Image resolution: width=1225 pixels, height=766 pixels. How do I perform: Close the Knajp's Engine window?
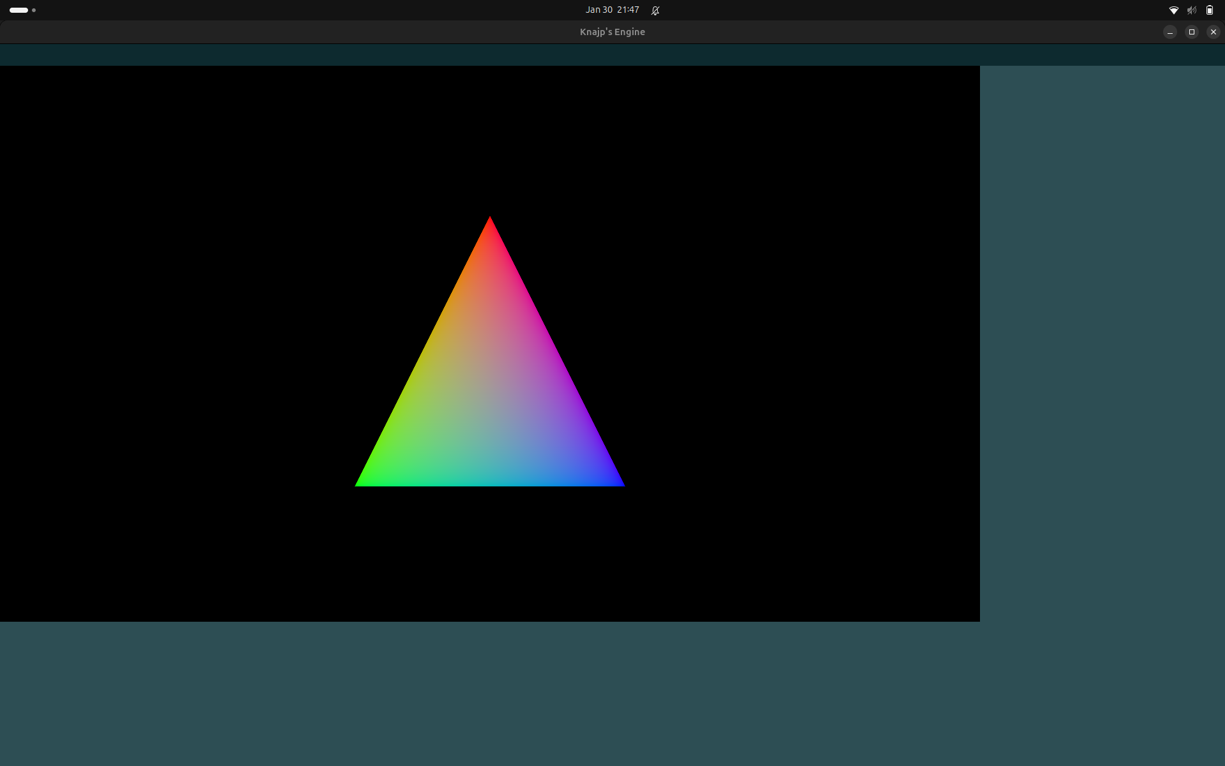[1213, 32]
